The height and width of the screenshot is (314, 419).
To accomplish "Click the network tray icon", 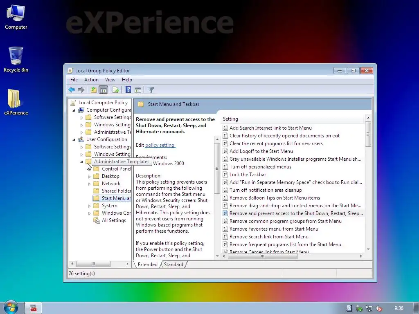I will point(369,308).
